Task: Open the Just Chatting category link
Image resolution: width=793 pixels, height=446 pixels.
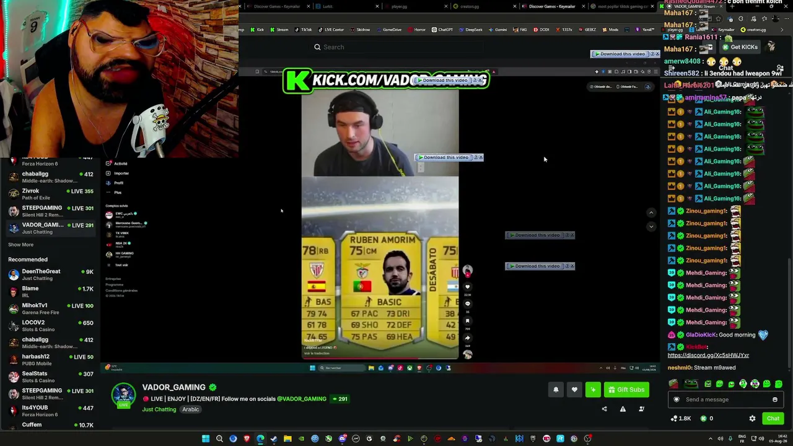Action: (x=159, y=409)
